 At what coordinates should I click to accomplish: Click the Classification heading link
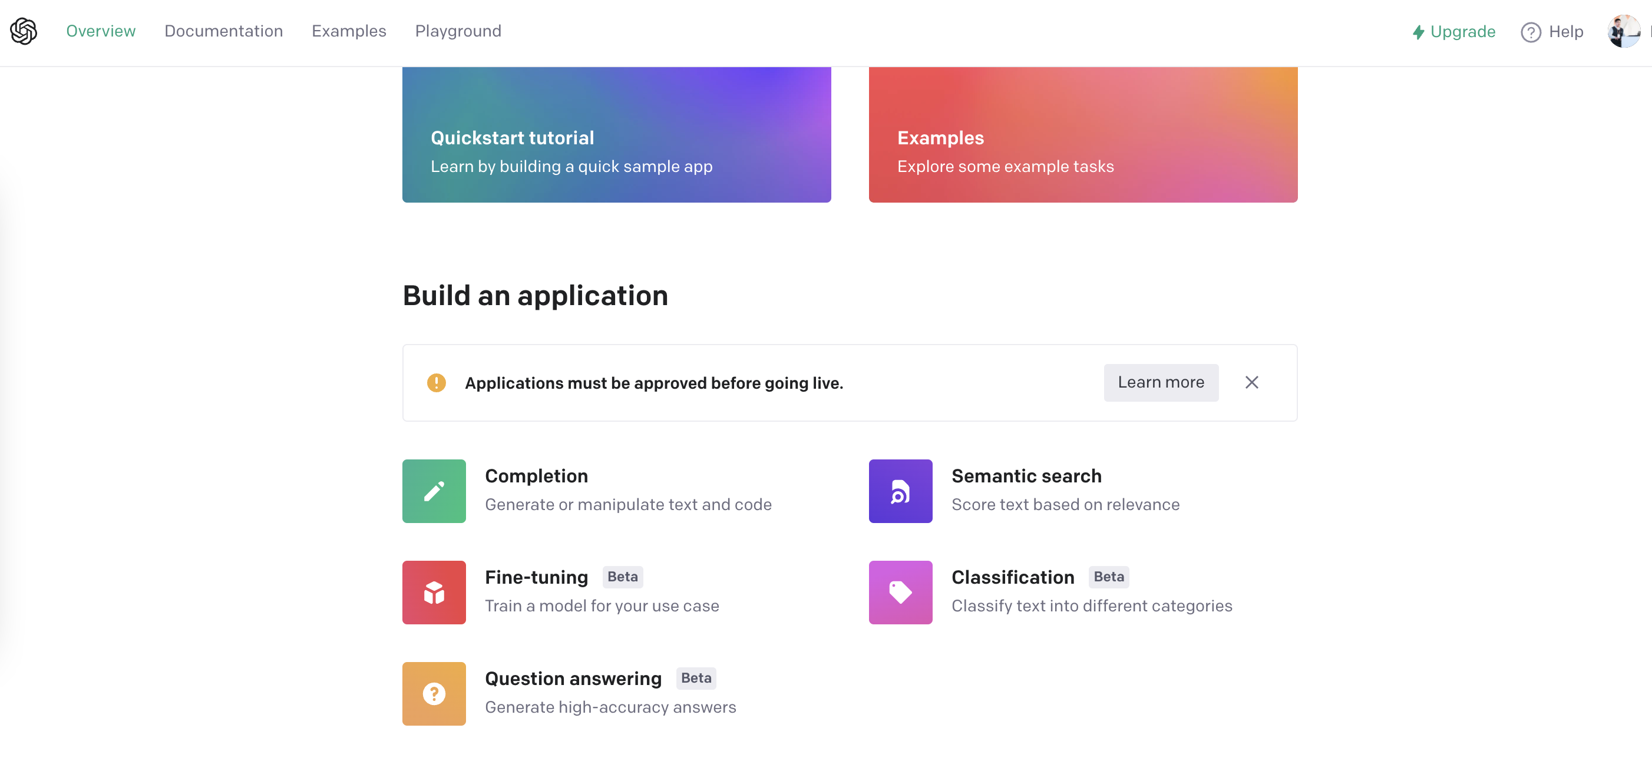pyautogui.click(x=1012, y=577)
